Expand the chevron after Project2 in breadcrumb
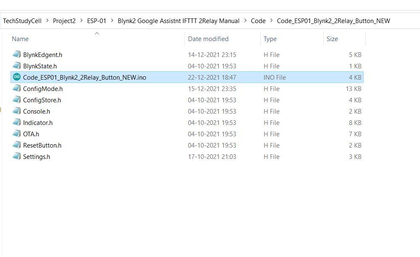 pos(81,21)
